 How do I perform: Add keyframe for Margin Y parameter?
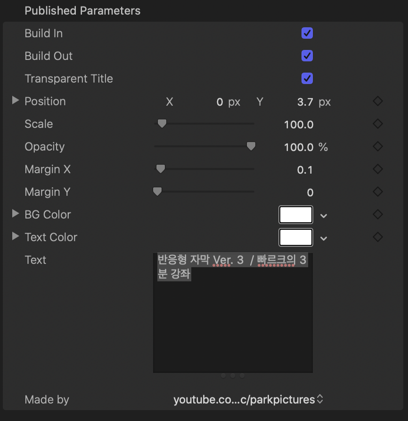pyautogui.click(x=378, y=192)
